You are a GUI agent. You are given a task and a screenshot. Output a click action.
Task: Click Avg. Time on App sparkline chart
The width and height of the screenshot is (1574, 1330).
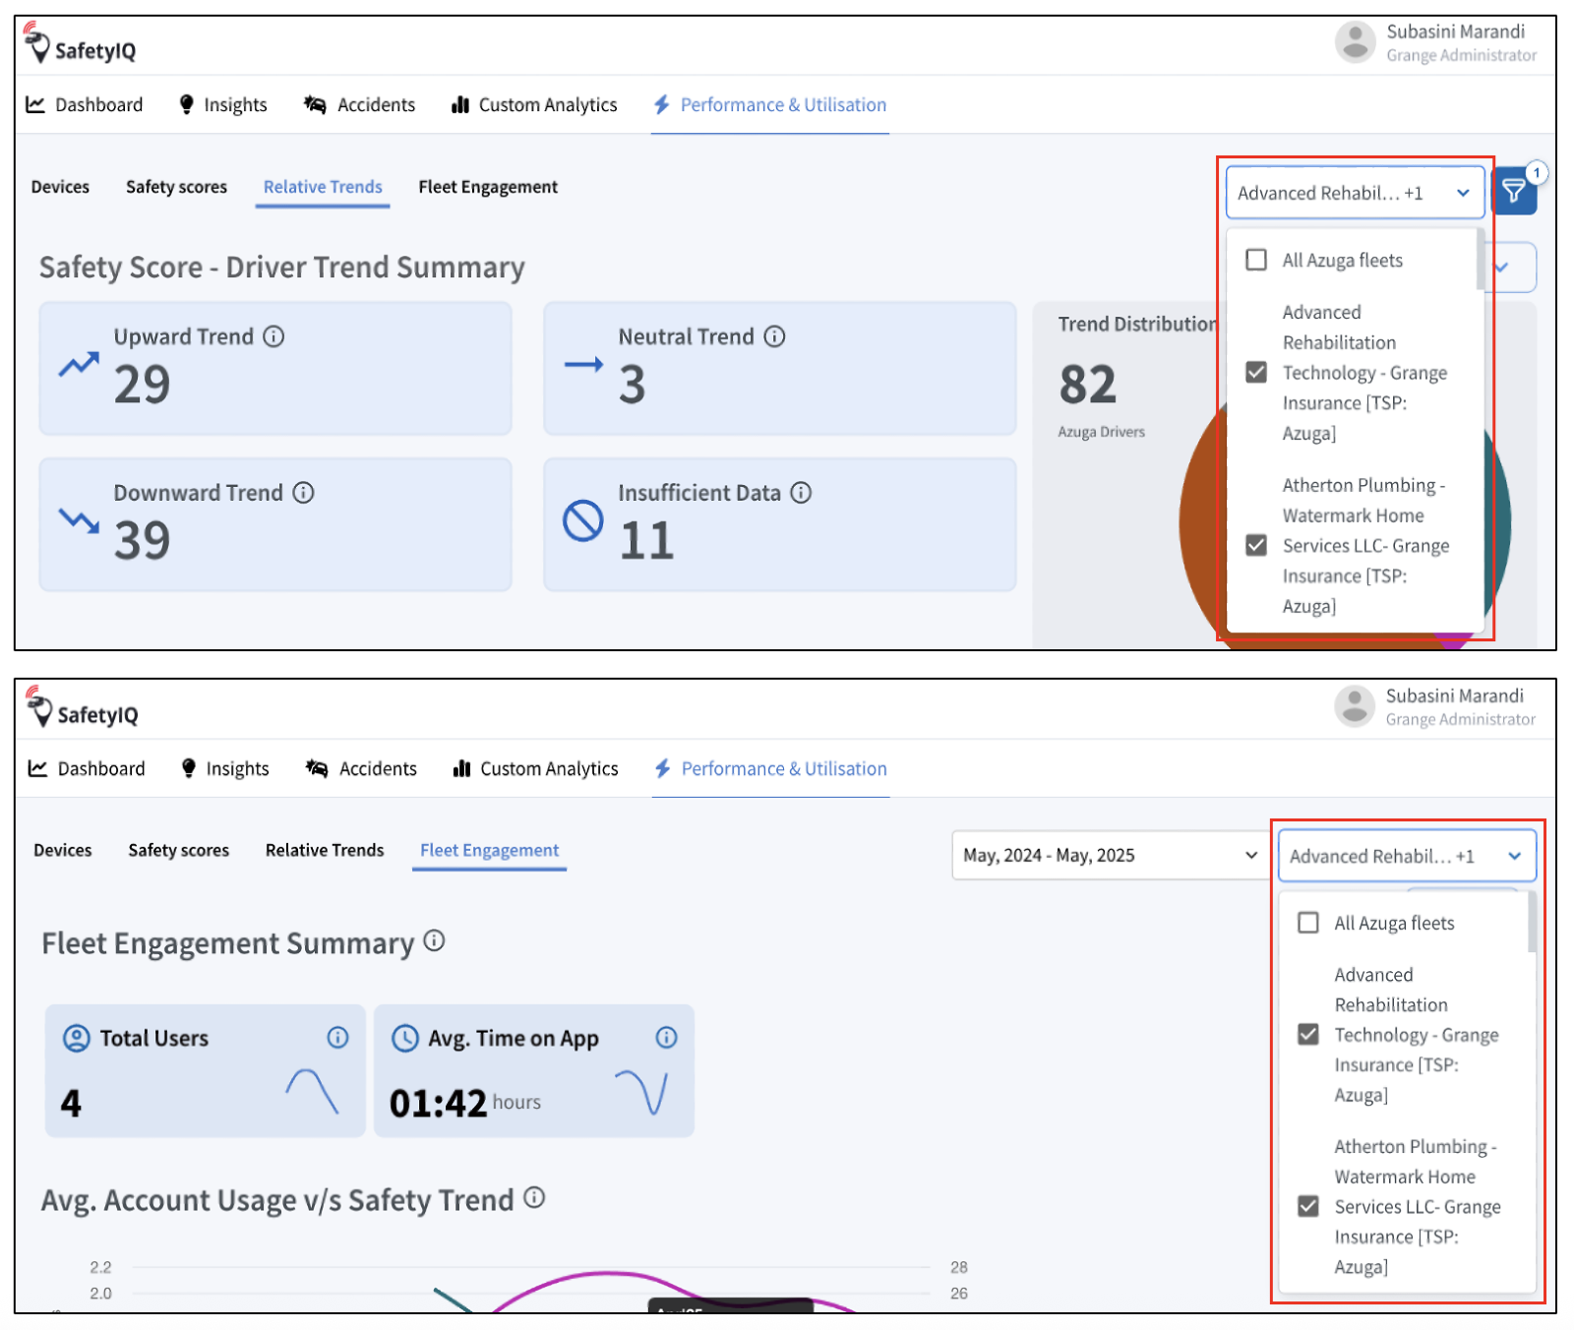point(641,1092)
